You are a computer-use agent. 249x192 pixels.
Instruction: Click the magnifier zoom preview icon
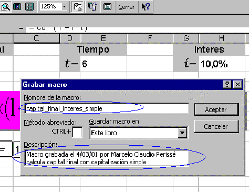pyautogui.click(x=5, y=7)
